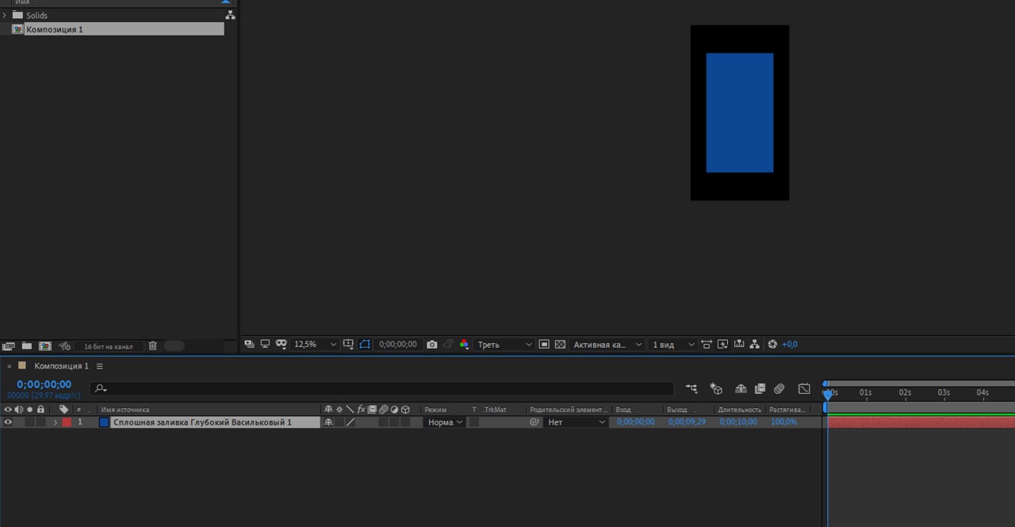Click the blue playhead current time indicator
1015x527 pixels.
tap(828, 394)
